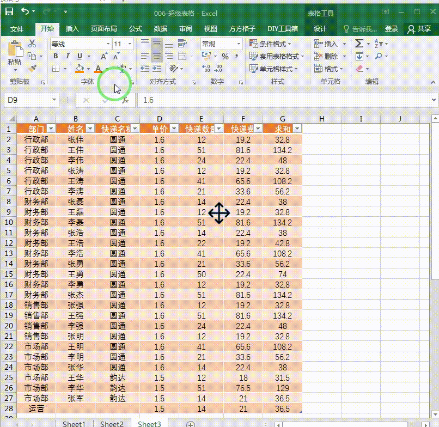The height and width of the screenshot is (427, 439).
Task: Save the workbook with the floppy icon
Action: [9, 11]
